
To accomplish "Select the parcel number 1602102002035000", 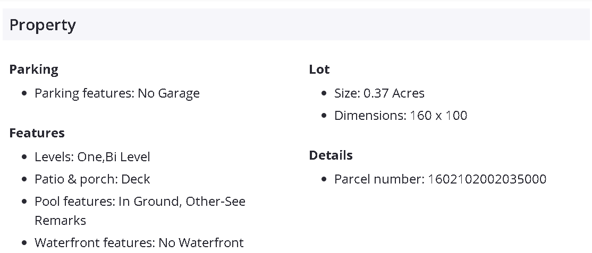I will [487, 179].
